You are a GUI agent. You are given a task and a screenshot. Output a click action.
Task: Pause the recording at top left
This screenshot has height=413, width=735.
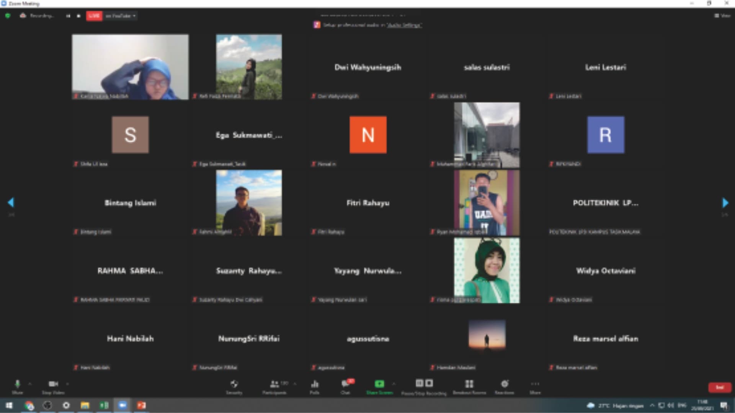(x=68, y=16)
